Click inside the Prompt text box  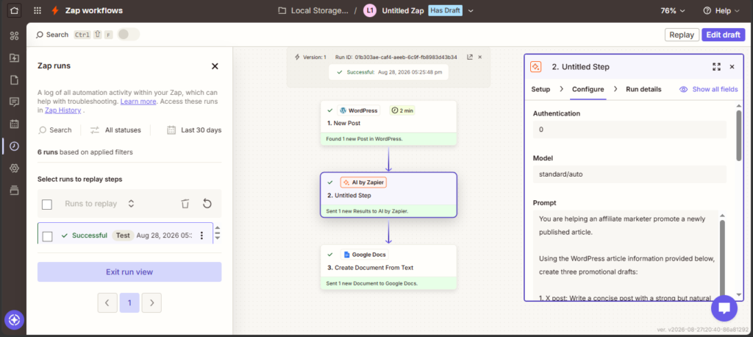[x=626, y=255]
